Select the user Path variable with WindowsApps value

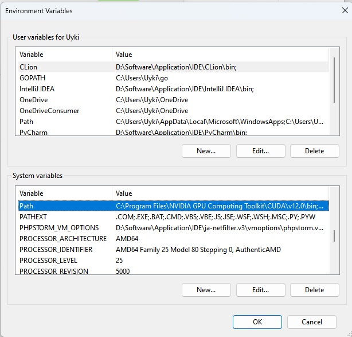[174, 122]
